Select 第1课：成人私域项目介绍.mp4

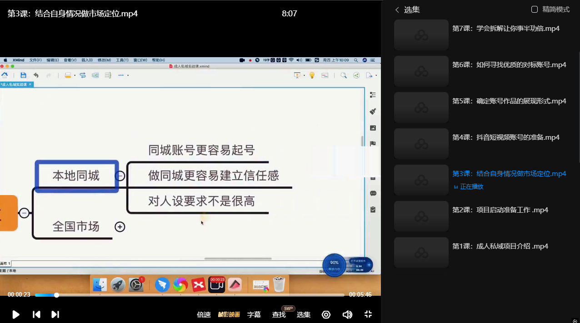[x=500, y=246]
